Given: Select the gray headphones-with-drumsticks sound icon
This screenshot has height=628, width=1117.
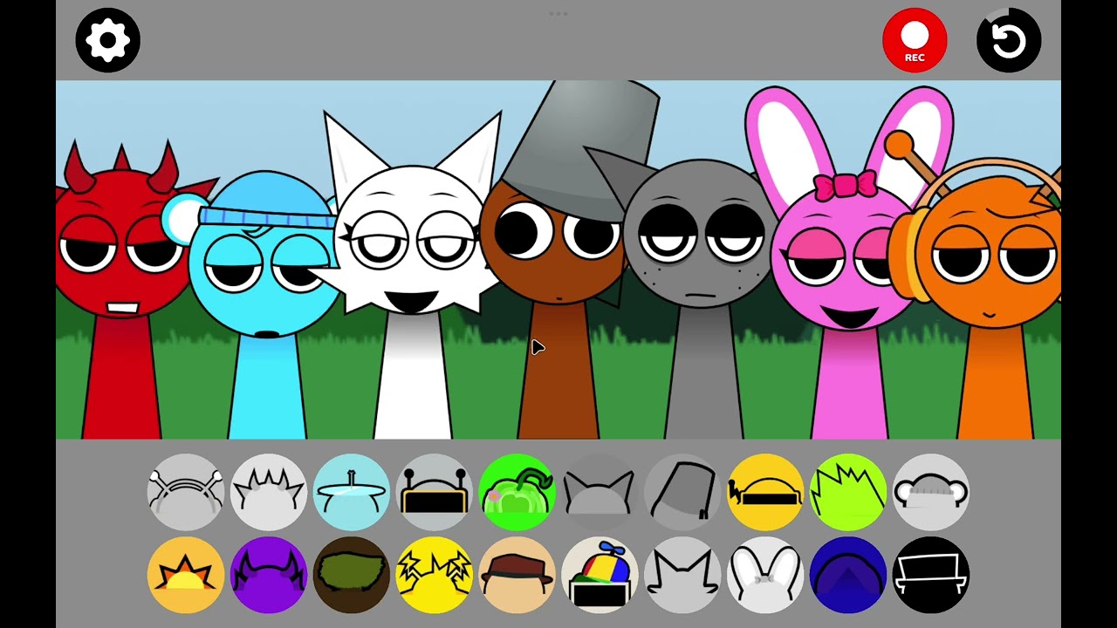Looking at the screenshot, I should pyautogui.click(x=186, y=492).
